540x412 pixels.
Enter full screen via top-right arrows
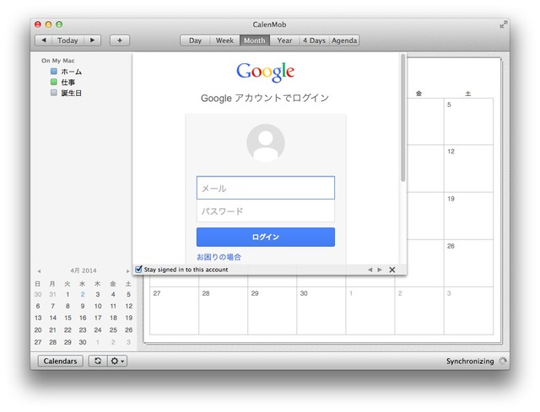click(503, 24)
